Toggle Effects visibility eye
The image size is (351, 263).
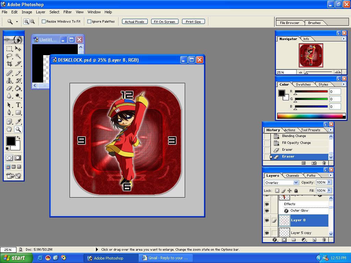(267, 204)
